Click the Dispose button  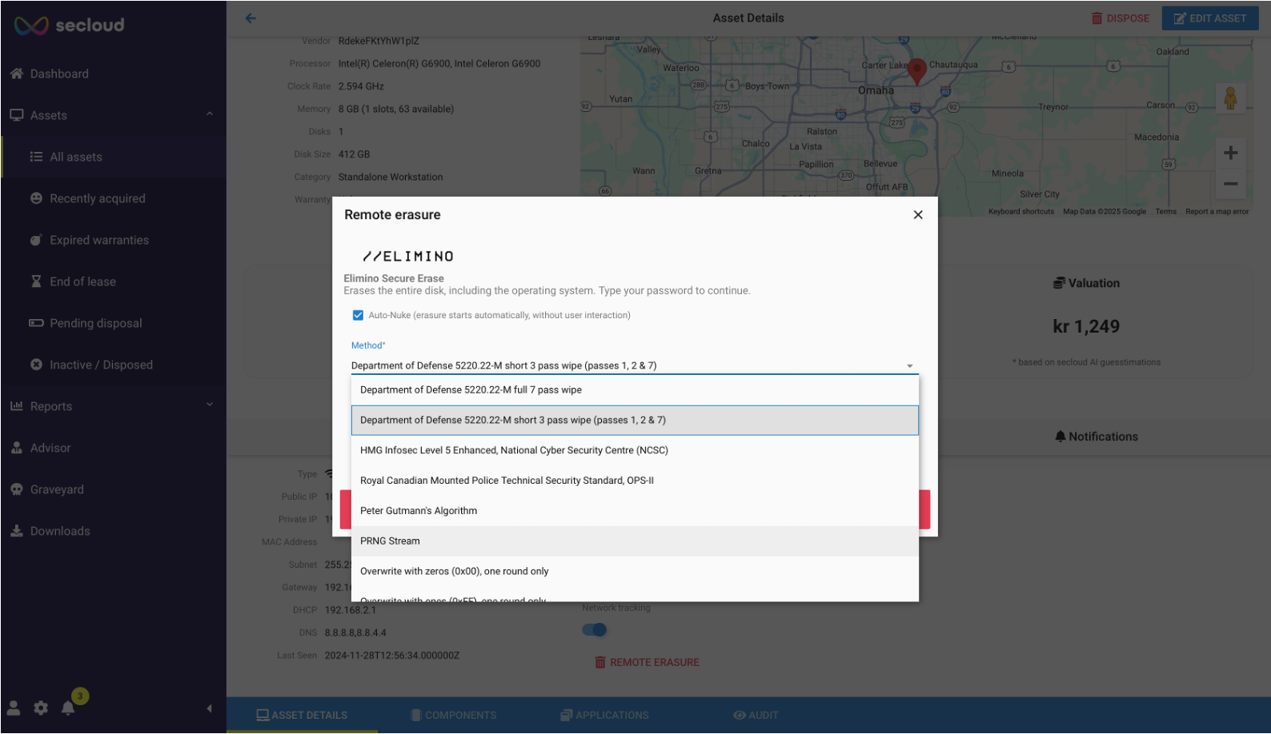[1120, 18]
